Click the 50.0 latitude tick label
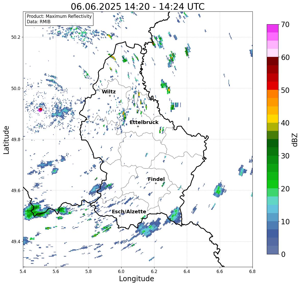Screen dimensions: 301x285 tap(16, 89)
